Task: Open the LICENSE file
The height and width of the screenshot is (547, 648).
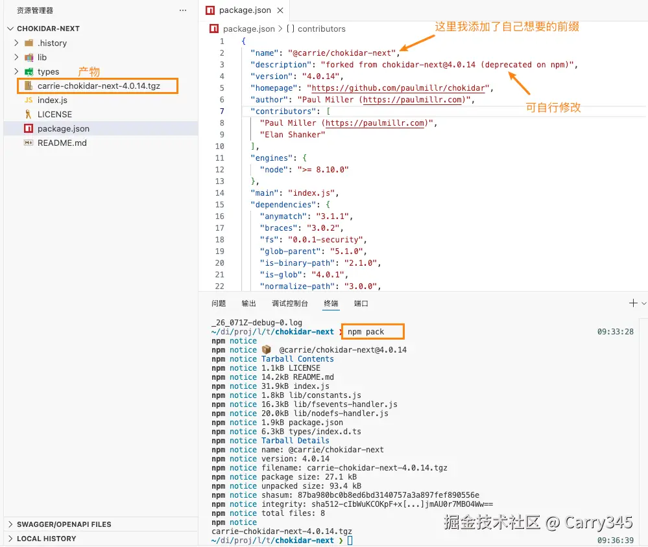Action: click(54, 114)
